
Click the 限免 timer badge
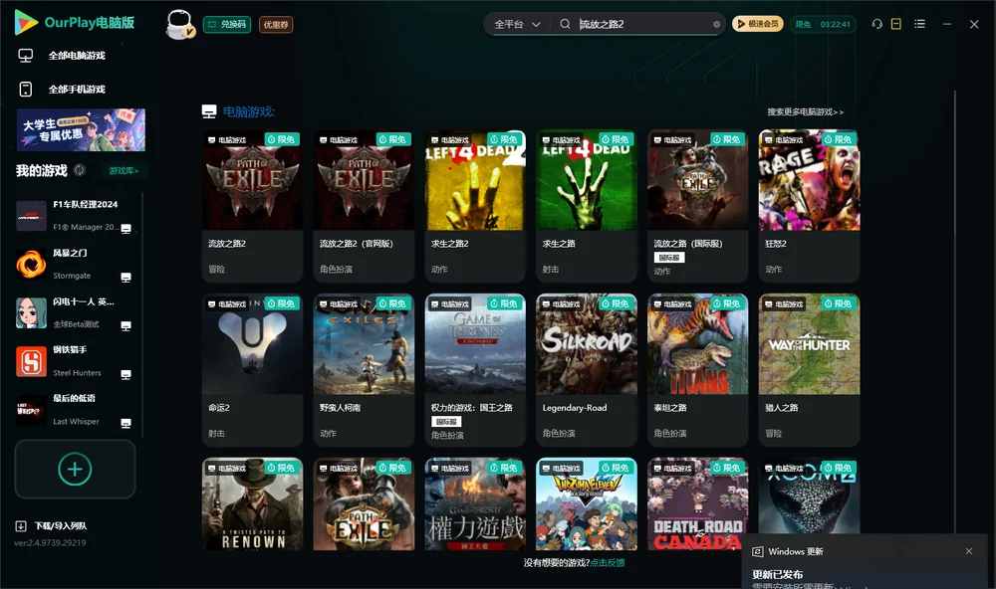pyautogui.click(x=823, y=24)
